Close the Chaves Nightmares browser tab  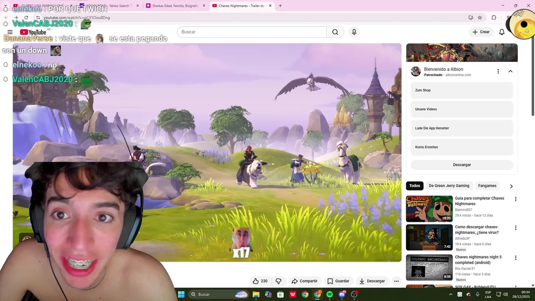point(270,6)
